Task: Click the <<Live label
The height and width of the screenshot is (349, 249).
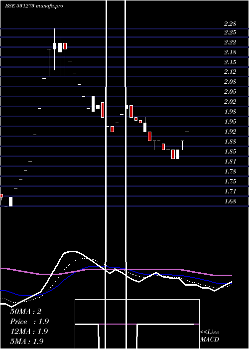Action: (x=210, y=333)
